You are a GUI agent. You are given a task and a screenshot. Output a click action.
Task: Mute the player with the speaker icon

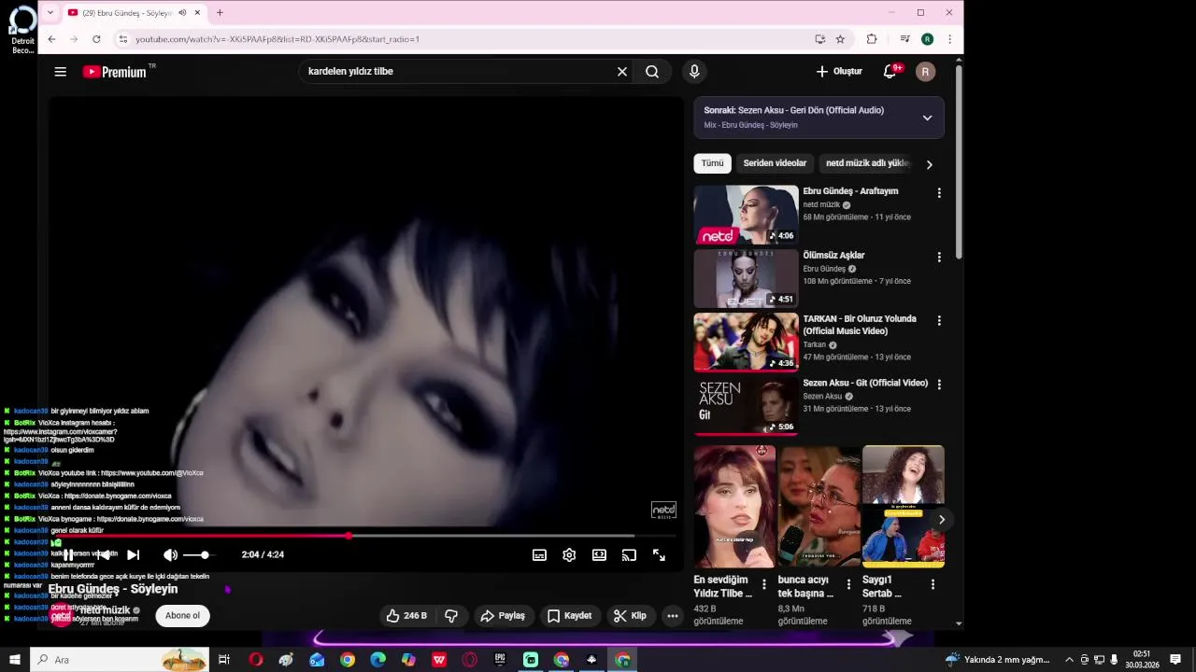pyautogui.click(x=170, y=554)
